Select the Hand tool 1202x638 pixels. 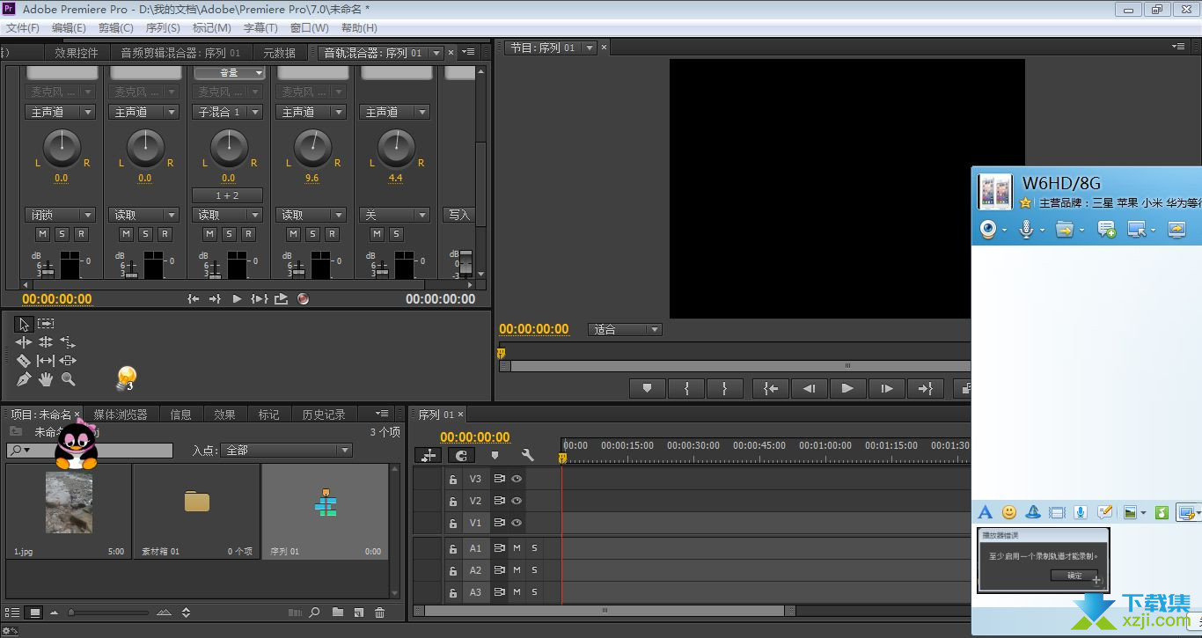46,379
